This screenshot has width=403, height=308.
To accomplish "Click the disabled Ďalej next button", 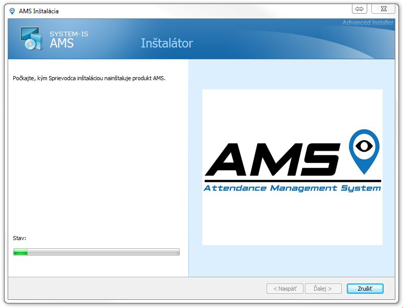I will pos(323,289).
